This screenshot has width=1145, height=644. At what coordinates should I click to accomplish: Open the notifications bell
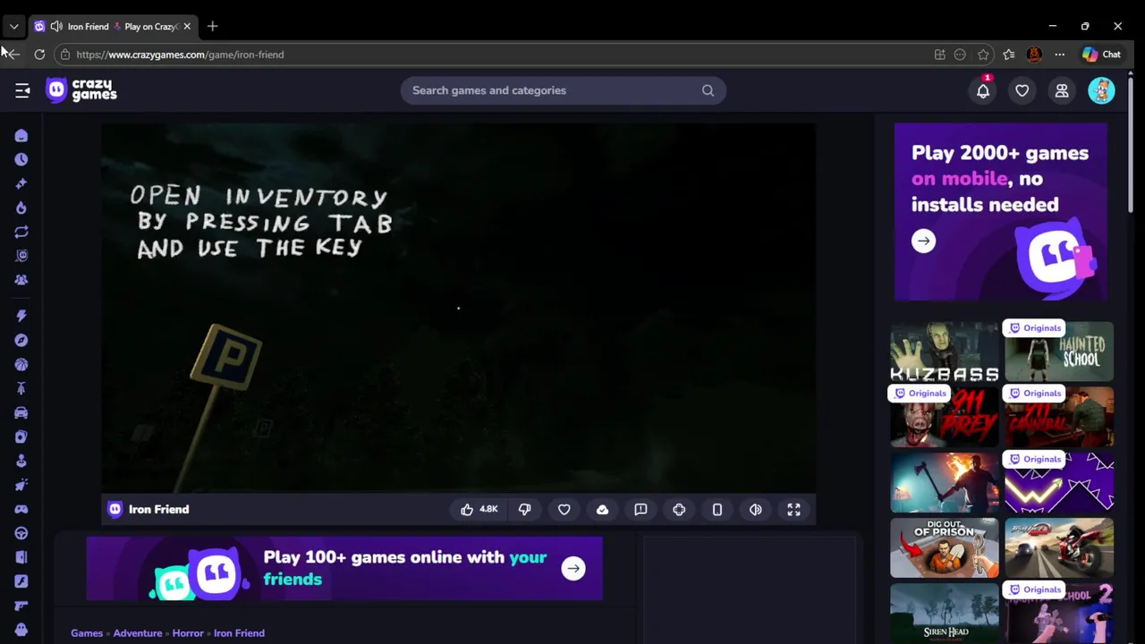(983, 90)
